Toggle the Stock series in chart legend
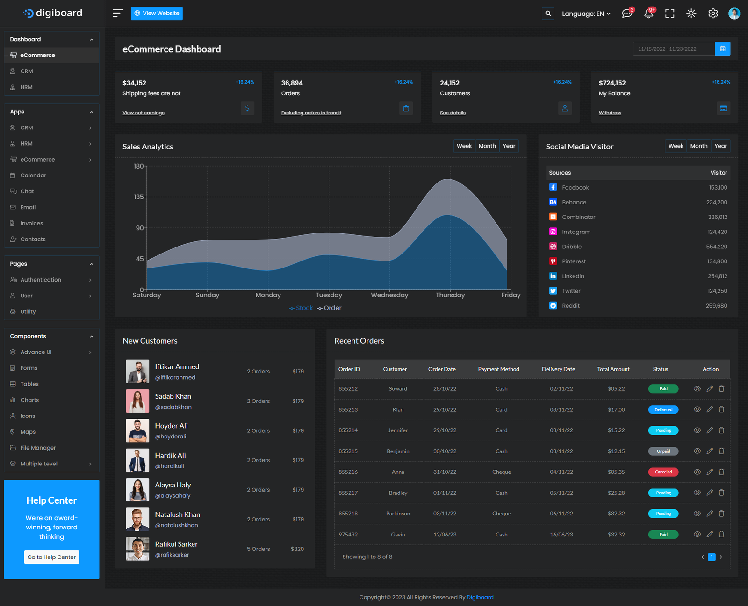The height and width of the screenshot is (606, 748). pos(301,308)
